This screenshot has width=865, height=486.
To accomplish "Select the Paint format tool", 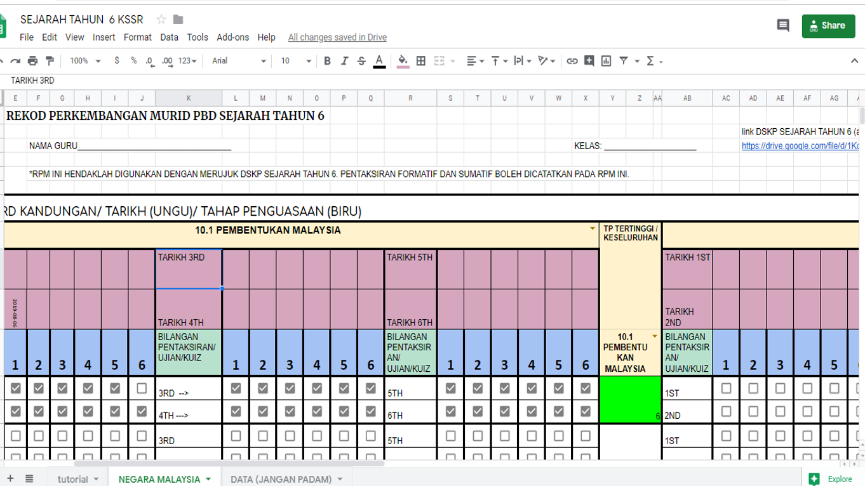I will tap(50, 61).
